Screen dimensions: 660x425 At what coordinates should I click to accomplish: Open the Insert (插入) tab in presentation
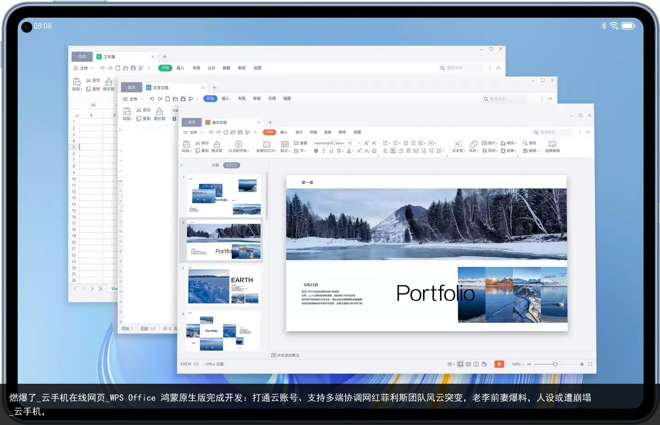tap(284, 132)
